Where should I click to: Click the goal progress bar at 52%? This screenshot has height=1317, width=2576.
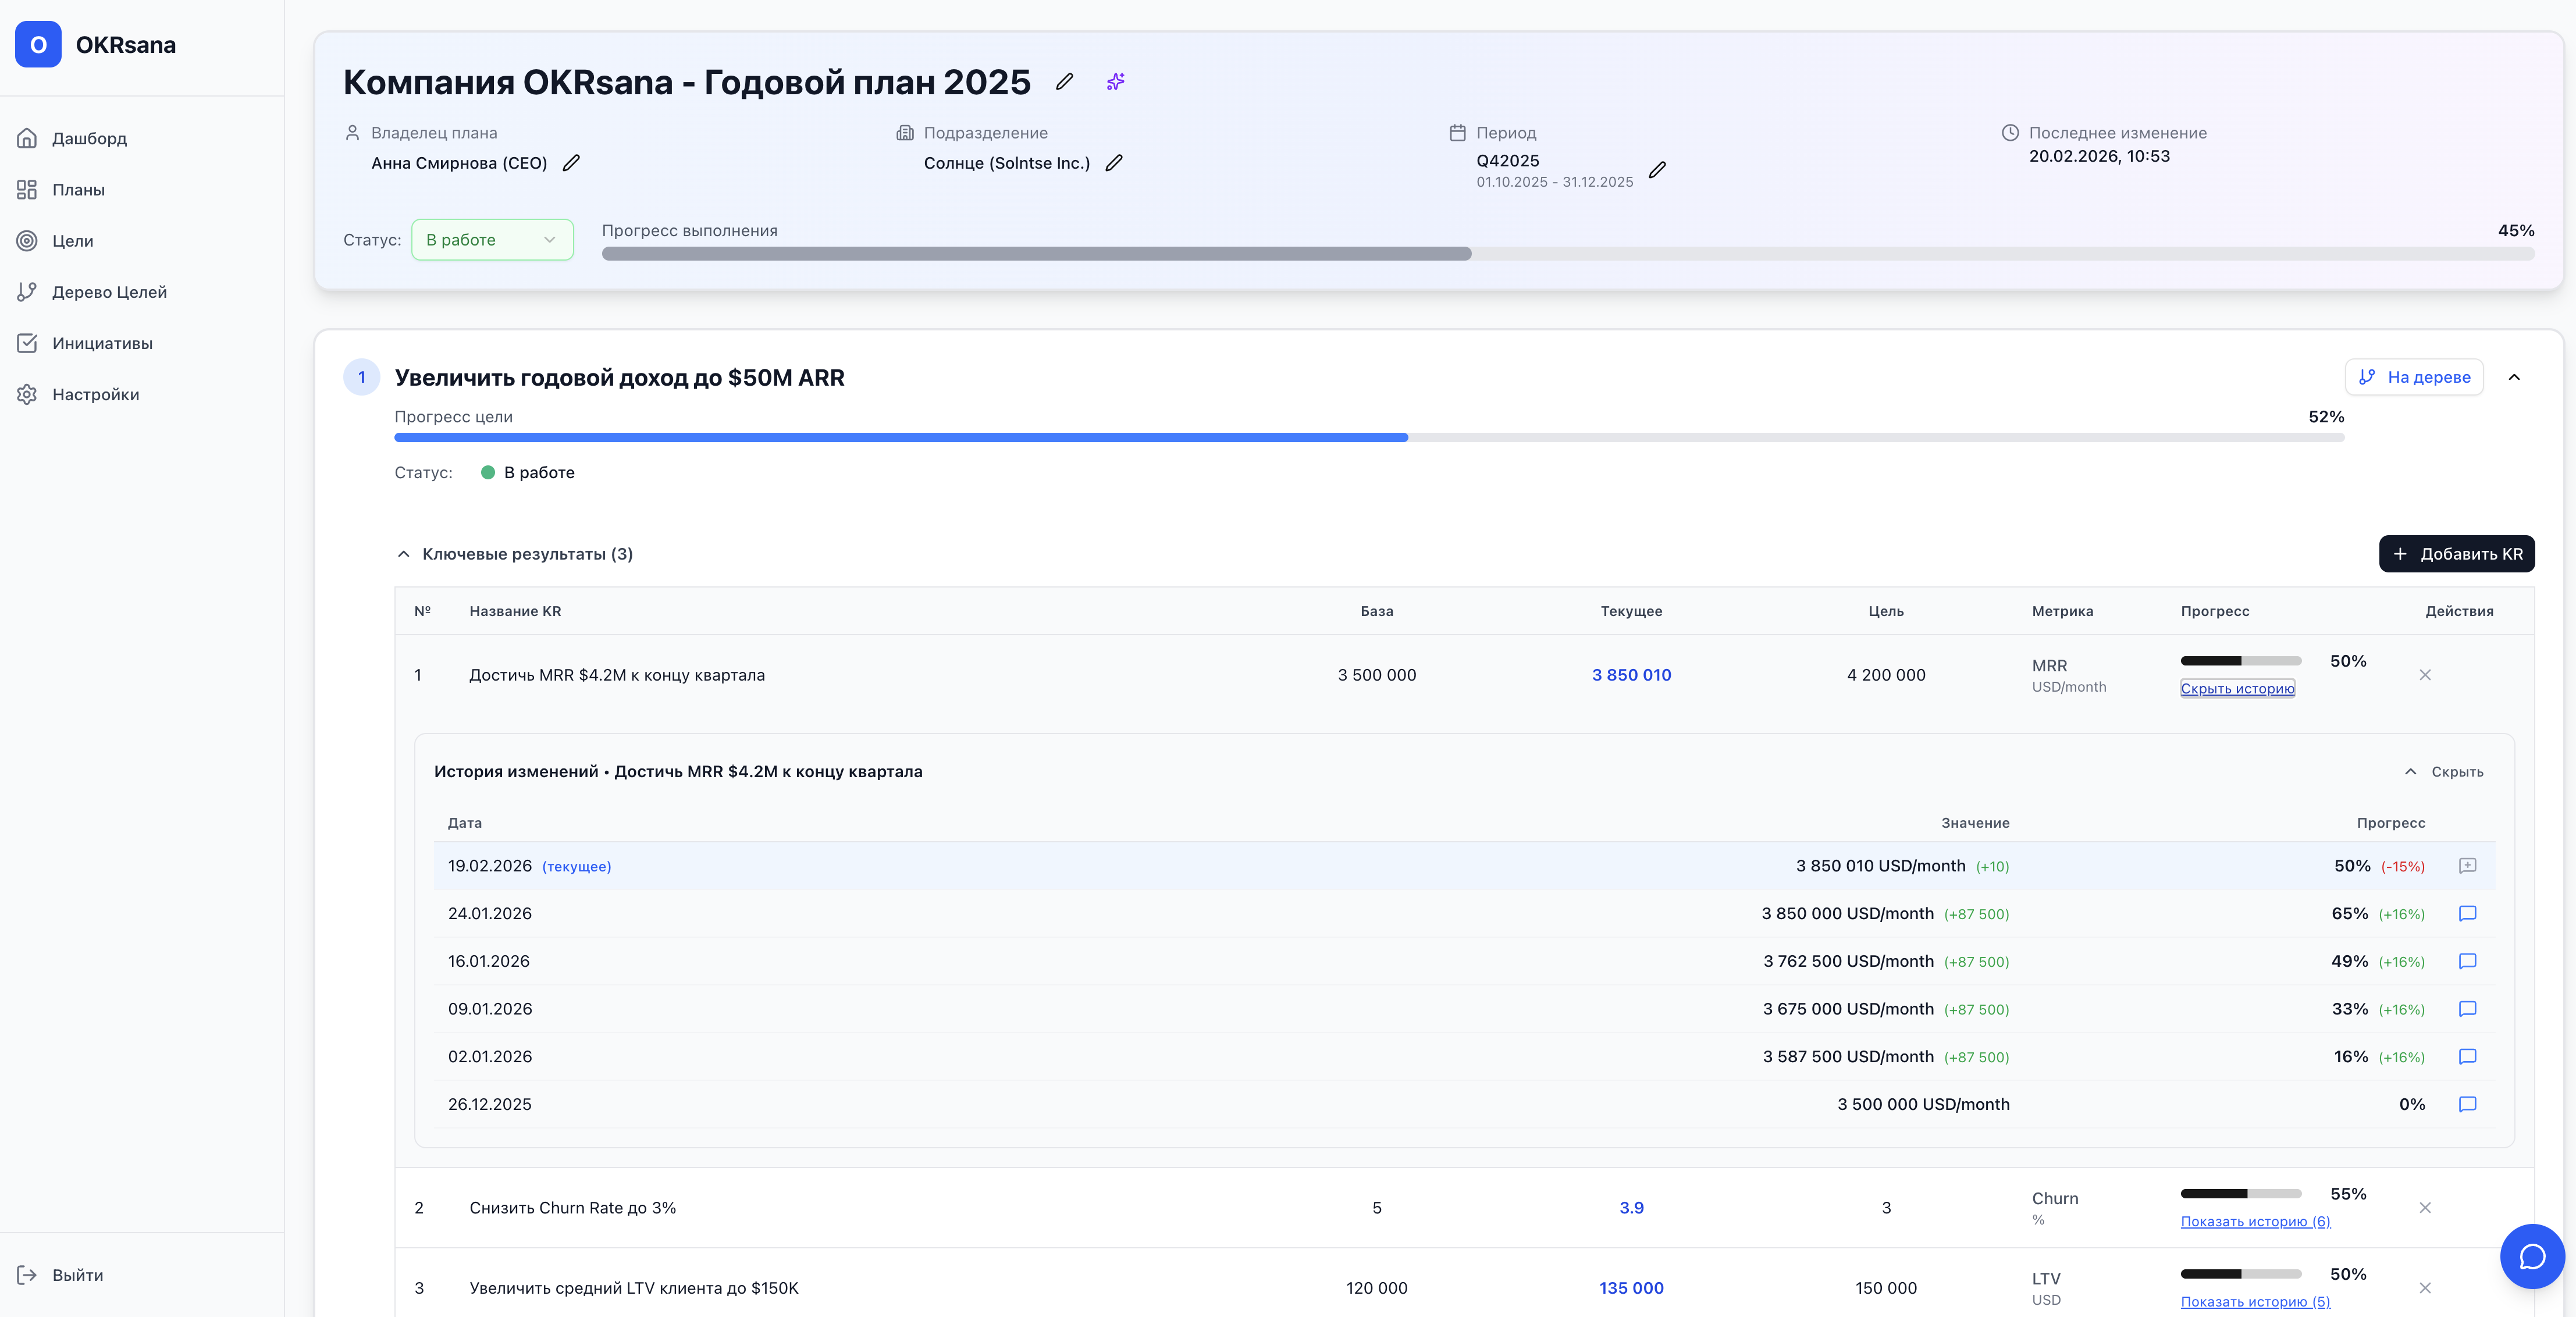[1368, 438]
